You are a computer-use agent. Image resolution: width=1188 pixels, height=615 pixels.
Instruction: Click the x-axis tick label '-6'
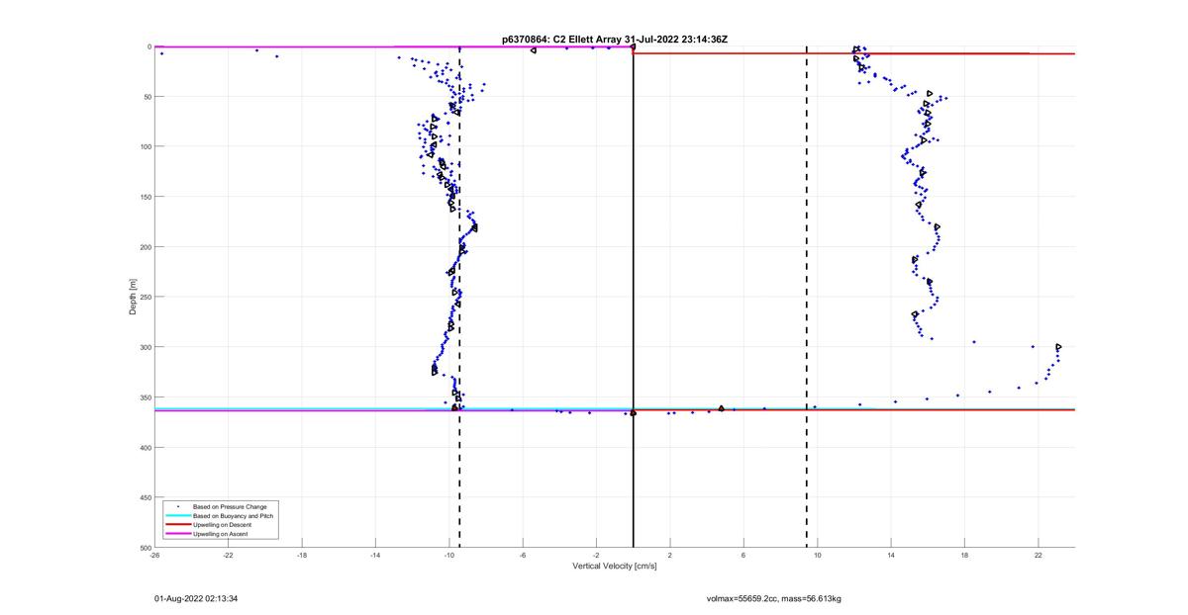(x=523, y=555)
